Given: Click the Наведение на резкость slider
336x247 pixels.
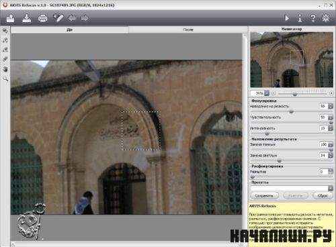Looking at the screenshot, I should point(292,111).
